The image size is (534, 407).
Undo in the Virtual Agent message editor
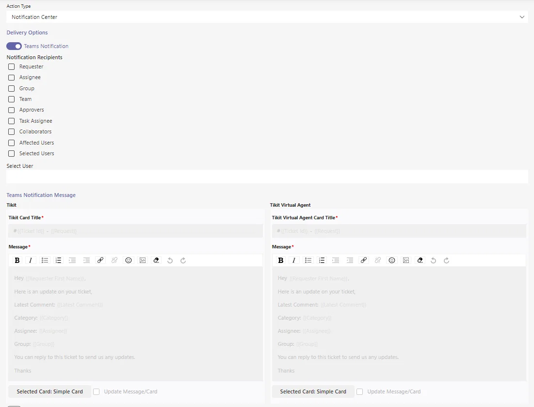tap(433, 260)
